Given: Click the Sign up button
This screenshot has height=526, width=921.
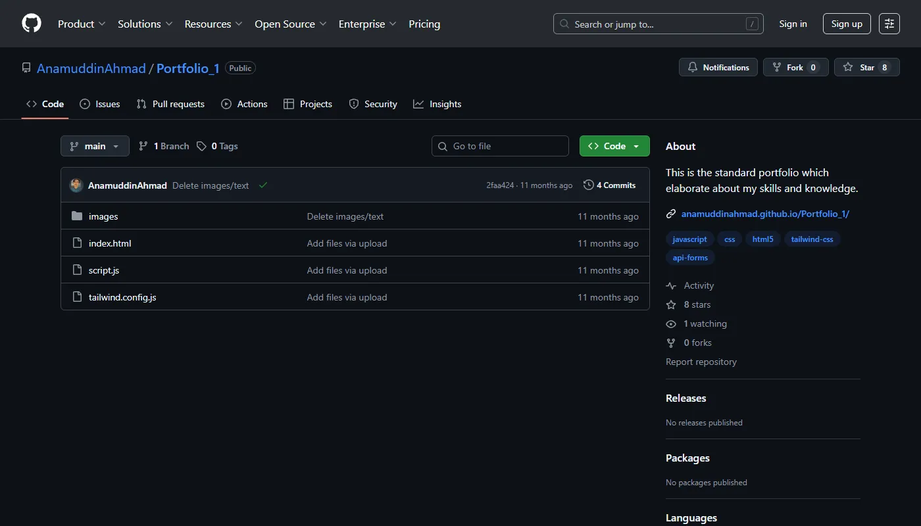Looking at the screenshot, I should coord(847,24).
